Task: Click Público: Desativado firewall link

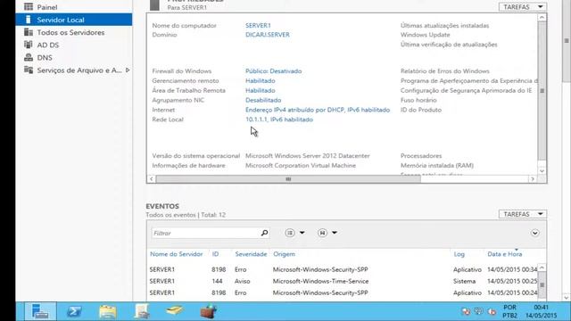Action: (x=274, y=71)
